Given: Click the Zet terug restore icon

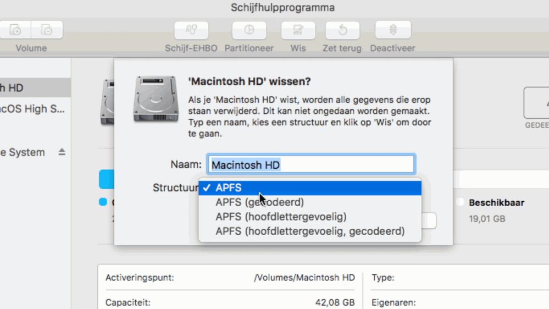Looking at the screenshot, I should click(x=342, y=30).
